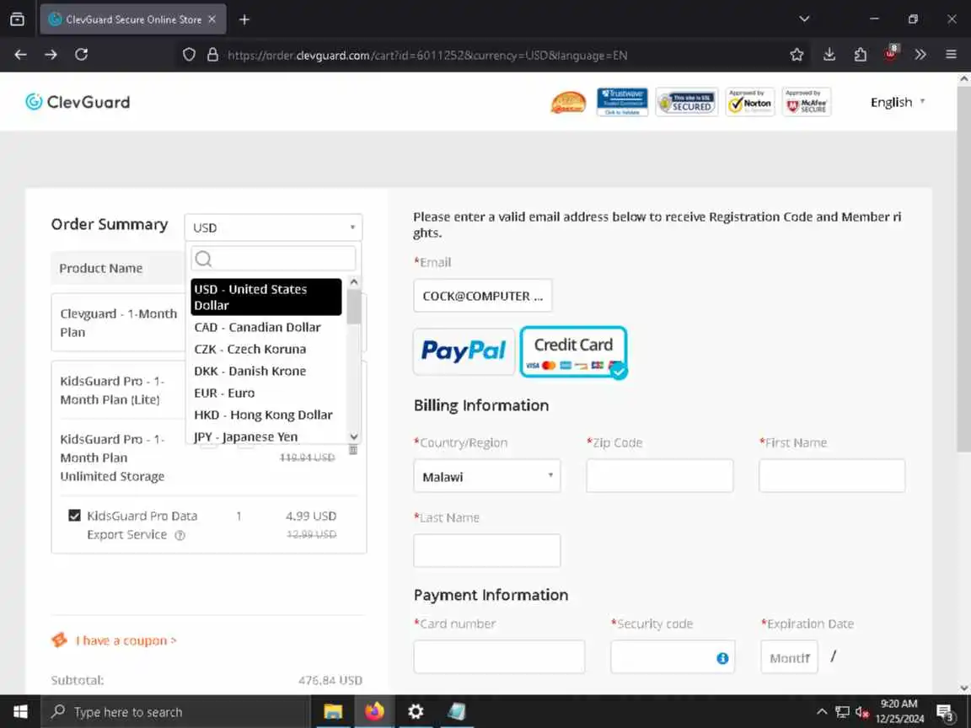This screenshot has height=728, width=971.
Task: Delete KidsGuard Pro Unlimited Storage item trash icon
Action: coord(353,449)
